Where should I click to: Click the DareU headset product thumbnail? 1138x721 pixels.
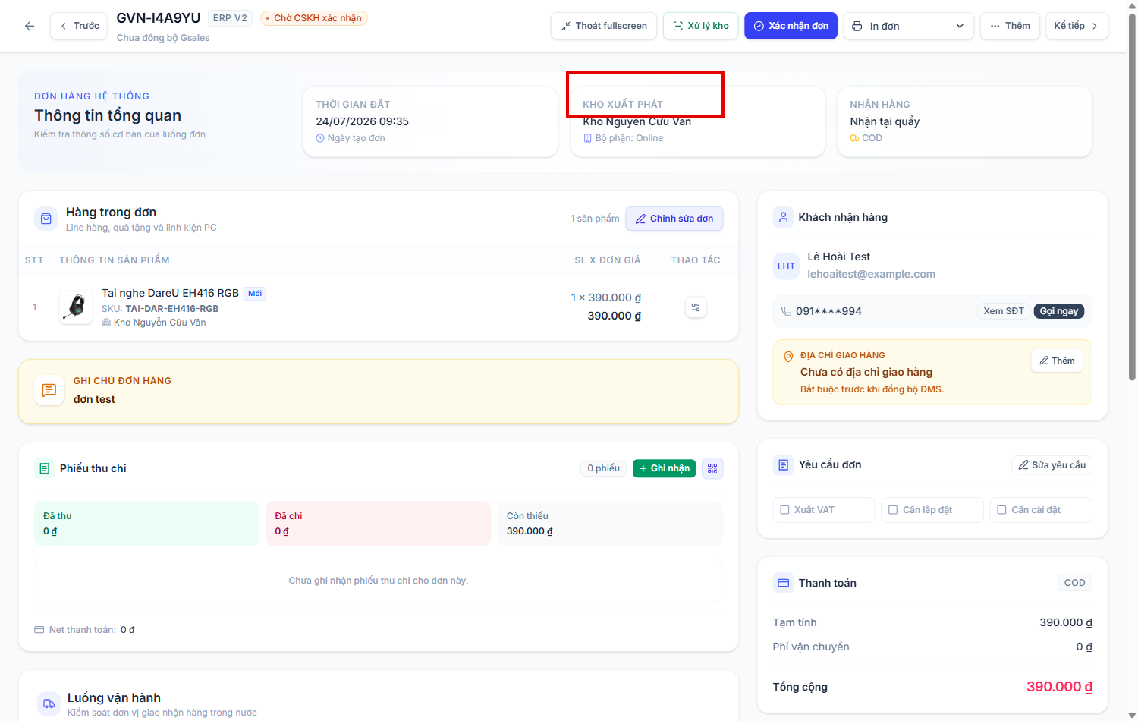tap(76, 307)
